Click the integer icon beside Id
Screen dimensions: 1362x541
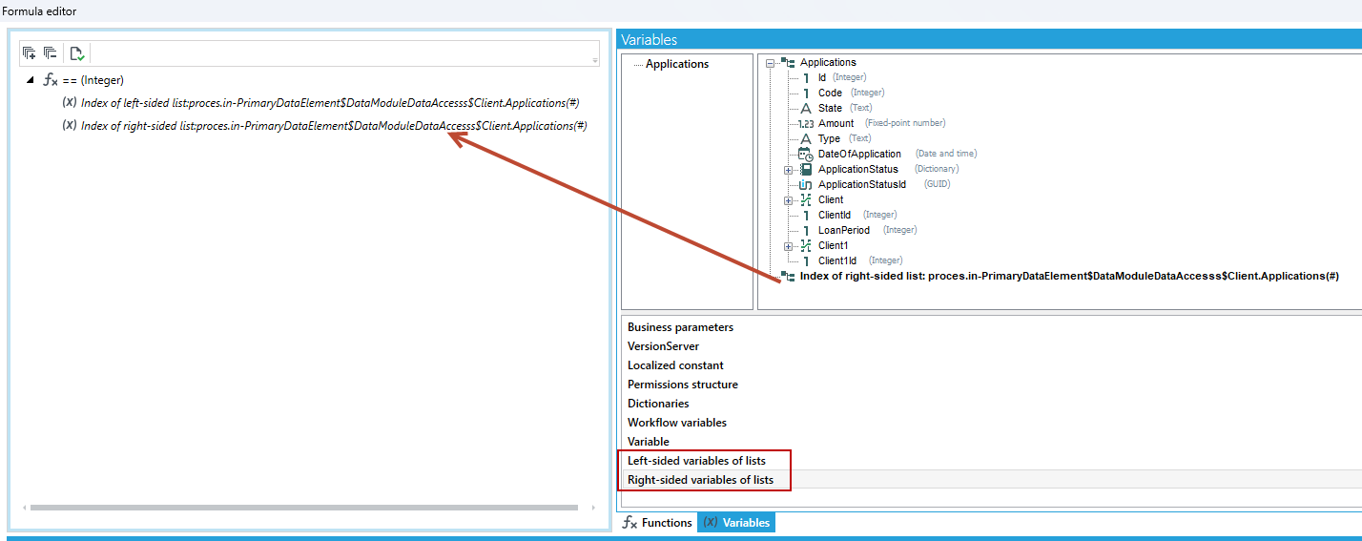tap(806, 77)
